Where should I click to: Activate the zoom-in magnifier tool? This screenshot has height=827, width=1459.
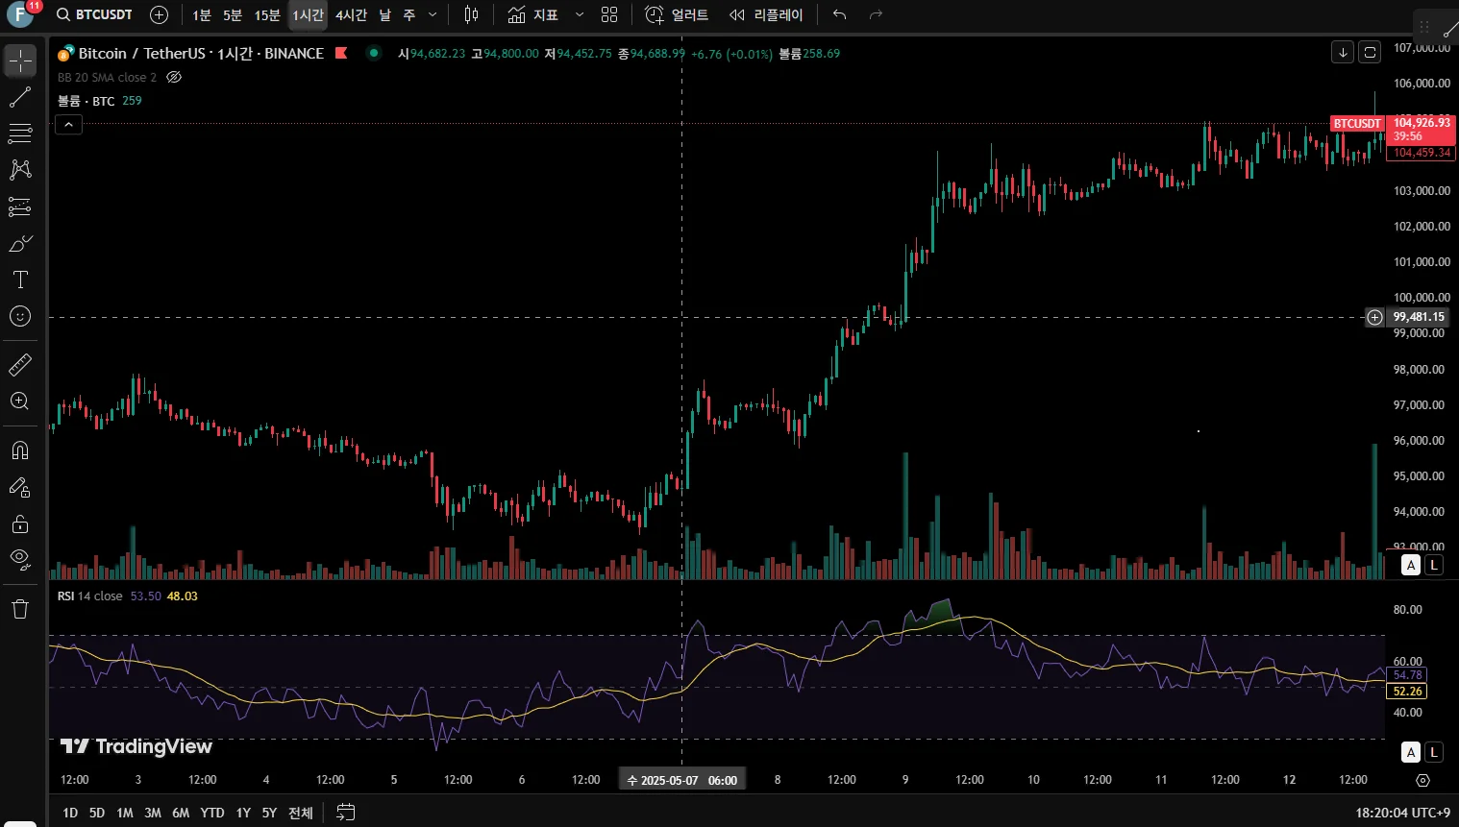click(20, 401)
